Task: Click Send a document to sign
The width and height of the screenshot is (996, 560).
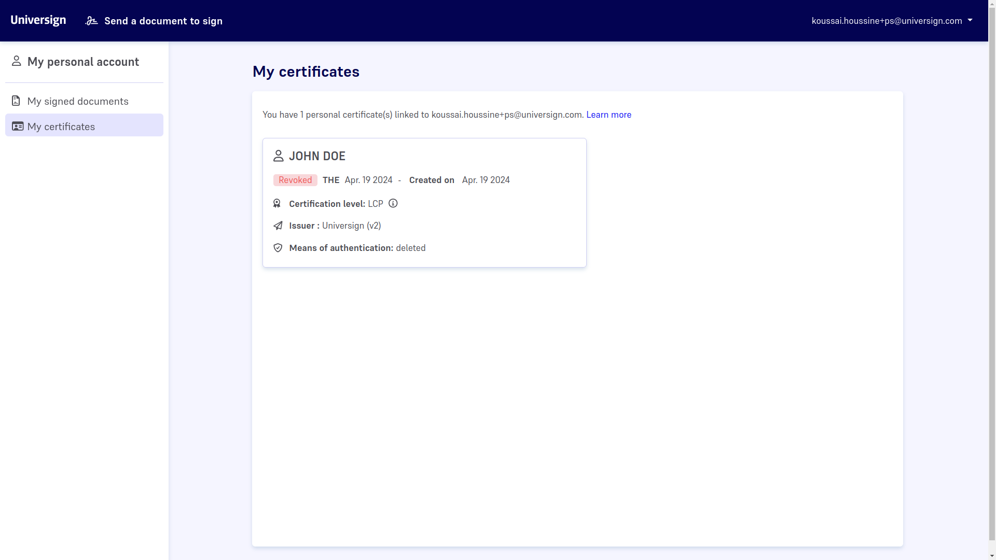Action: pyautogui.click(x=163, y=21)
